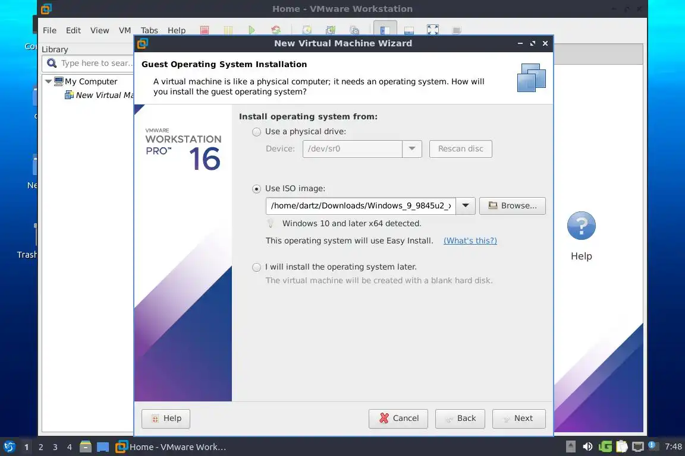Click the restart guest toolbar icon
Viewport: 685px width, 456px height.
click(276, 30)
